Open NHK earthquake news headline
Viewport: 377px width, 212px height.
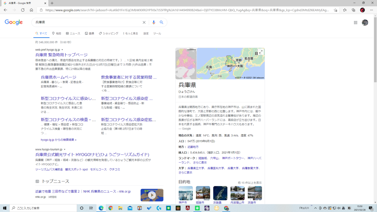83,191
